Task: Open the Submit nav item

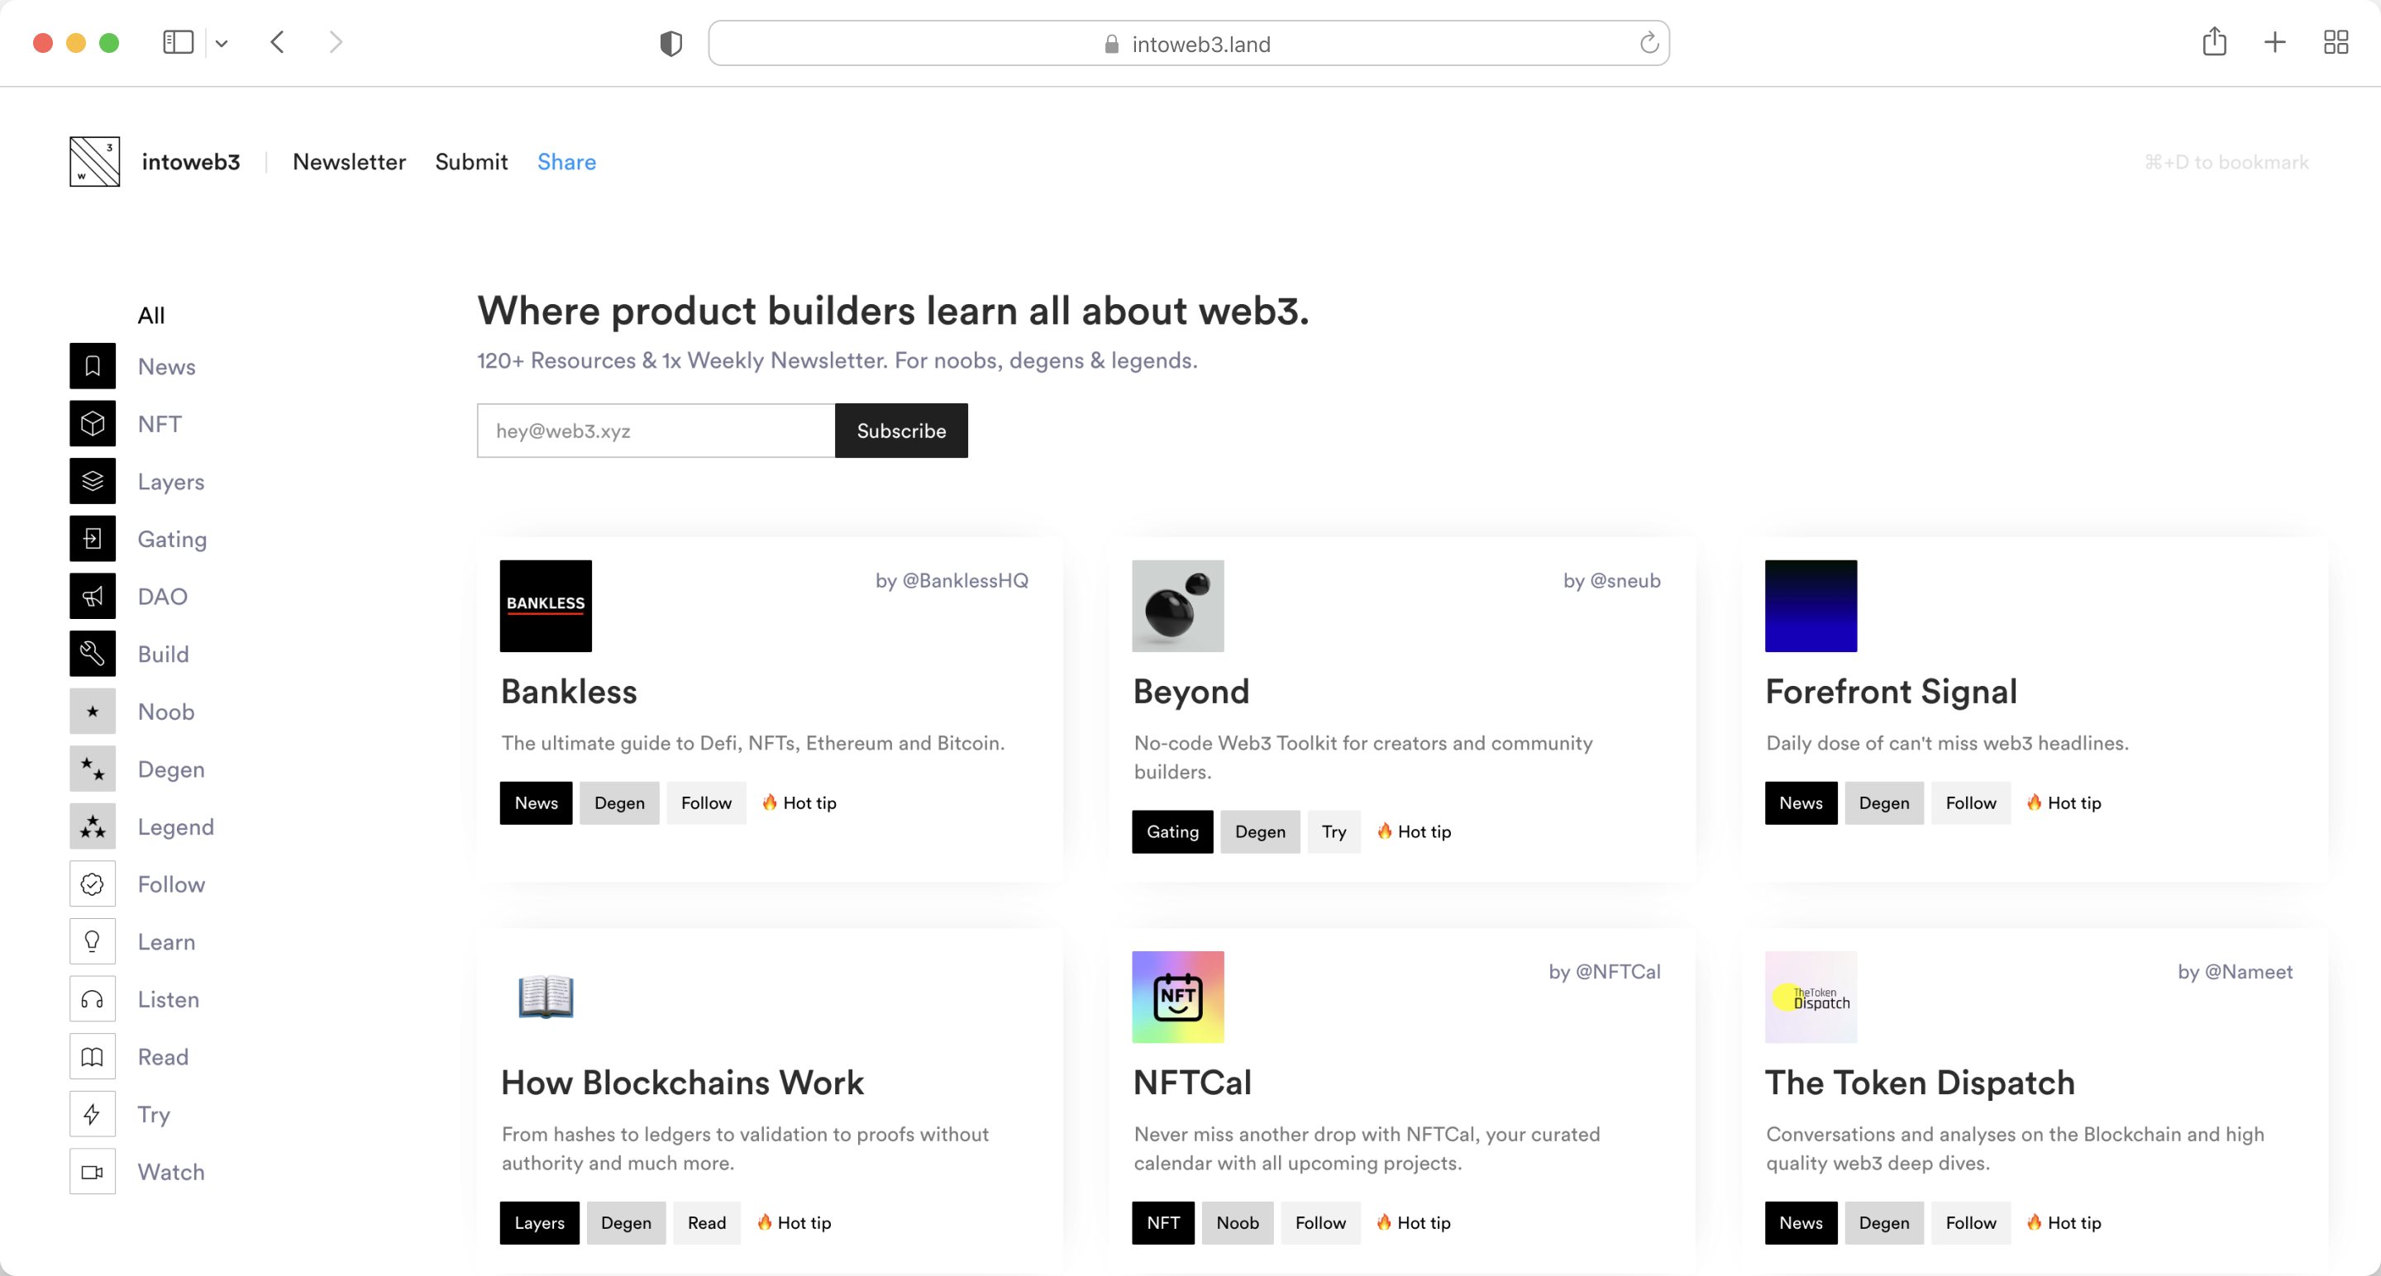Action: click(x=471, y=162)
